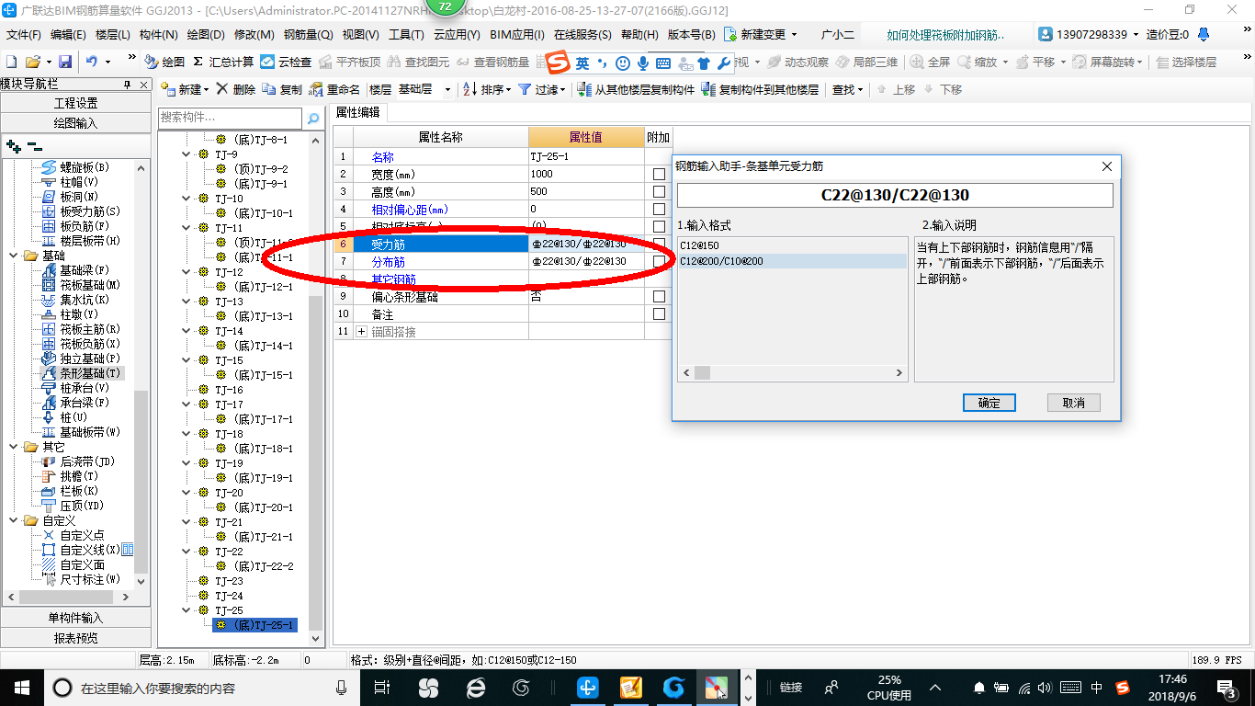The image size is (1255, 706).
Task: Open 工程设置 navigator section
Action: [75, 103]
